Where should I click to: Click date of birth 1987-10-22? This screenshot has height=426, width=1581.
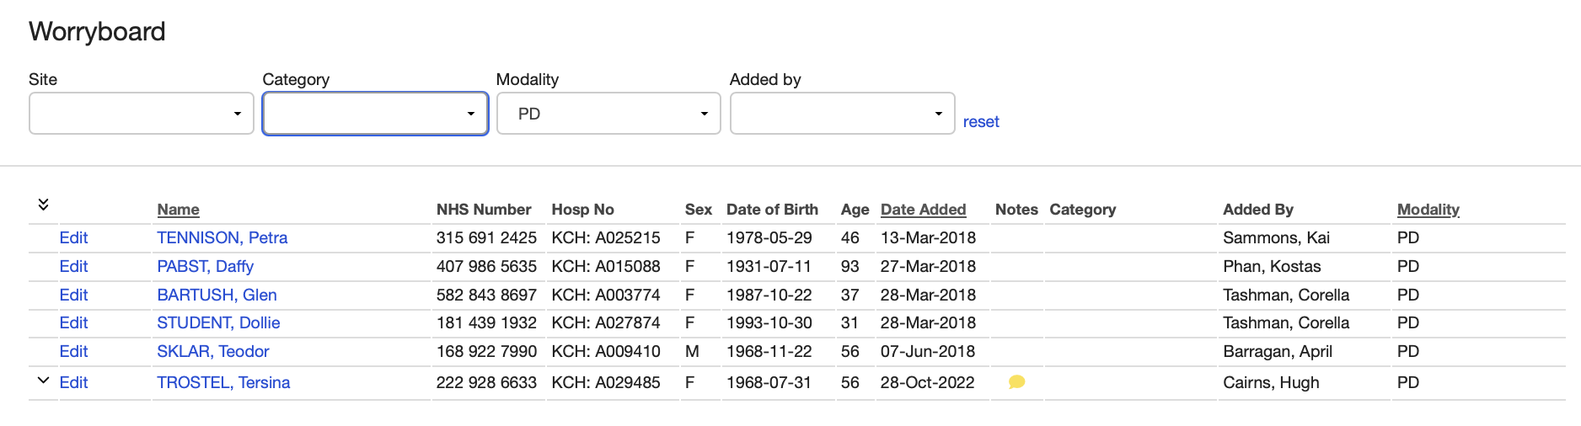pos(769,296)
